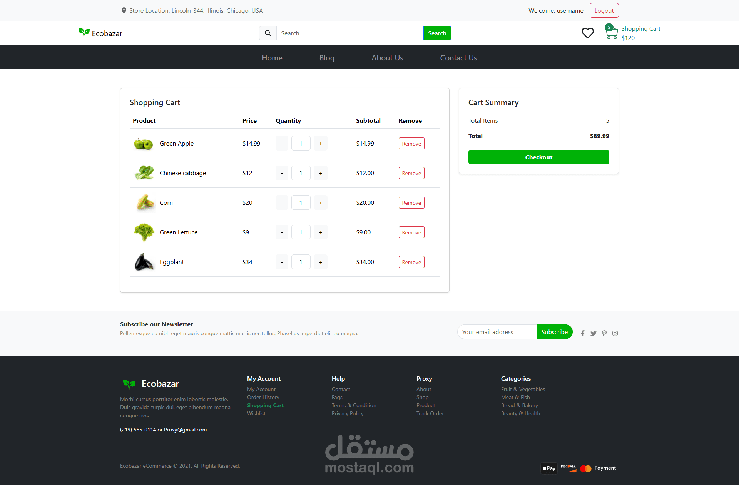Click the search magnifier icon
Viewport: 739px width, 485px height.
click(x=268, y=33)
